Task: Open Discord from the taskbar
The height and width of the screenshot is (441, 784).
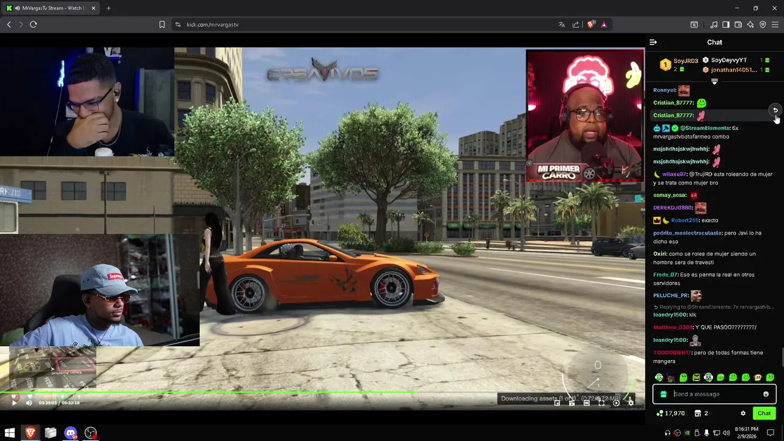Action: pos(70,433)
